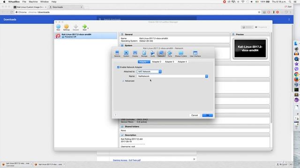
Task: Click the Spotlight search icon in menu bar
Action: (x=290, y=2)
